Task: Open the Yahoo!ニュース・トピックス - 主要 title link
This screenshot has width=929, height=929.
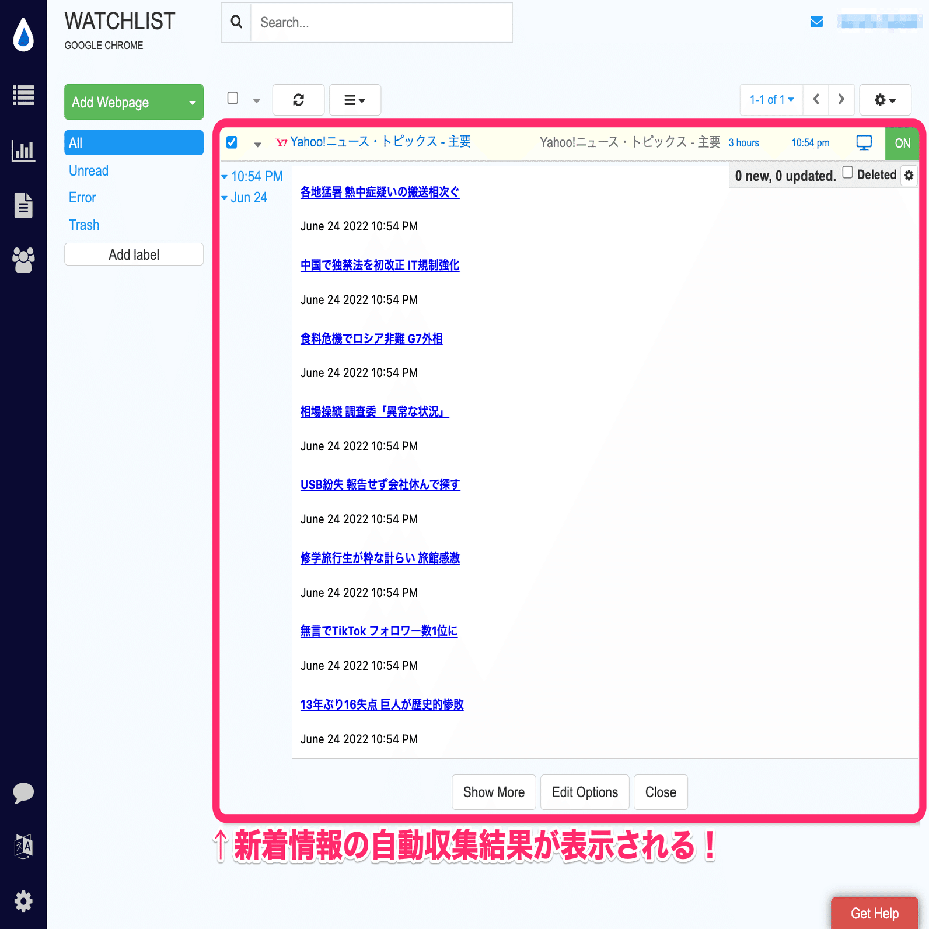Action: (380, 142)
